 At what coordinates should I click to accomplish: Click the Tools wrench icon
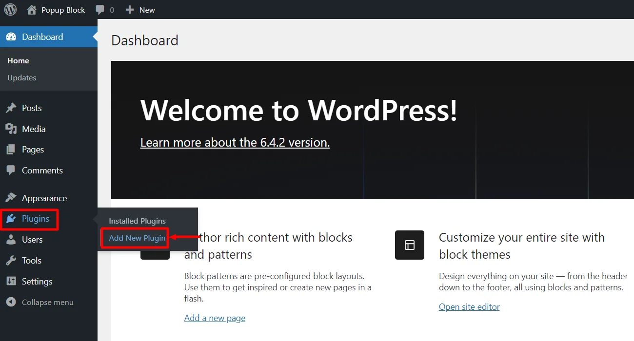click(11, 261)
